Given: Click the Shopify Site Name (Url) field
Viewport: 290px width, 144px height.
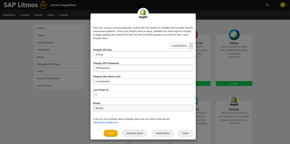Looking at the screenshot, I should pyautogui.click(x=143, y=81).
